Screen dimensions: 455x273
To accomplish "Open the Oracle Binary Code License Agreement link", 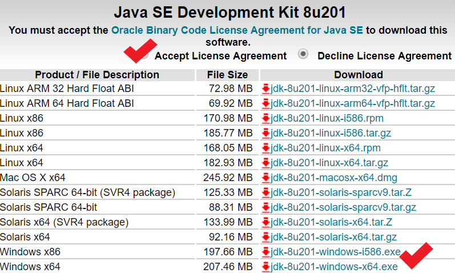I will [x=237, y=30].
